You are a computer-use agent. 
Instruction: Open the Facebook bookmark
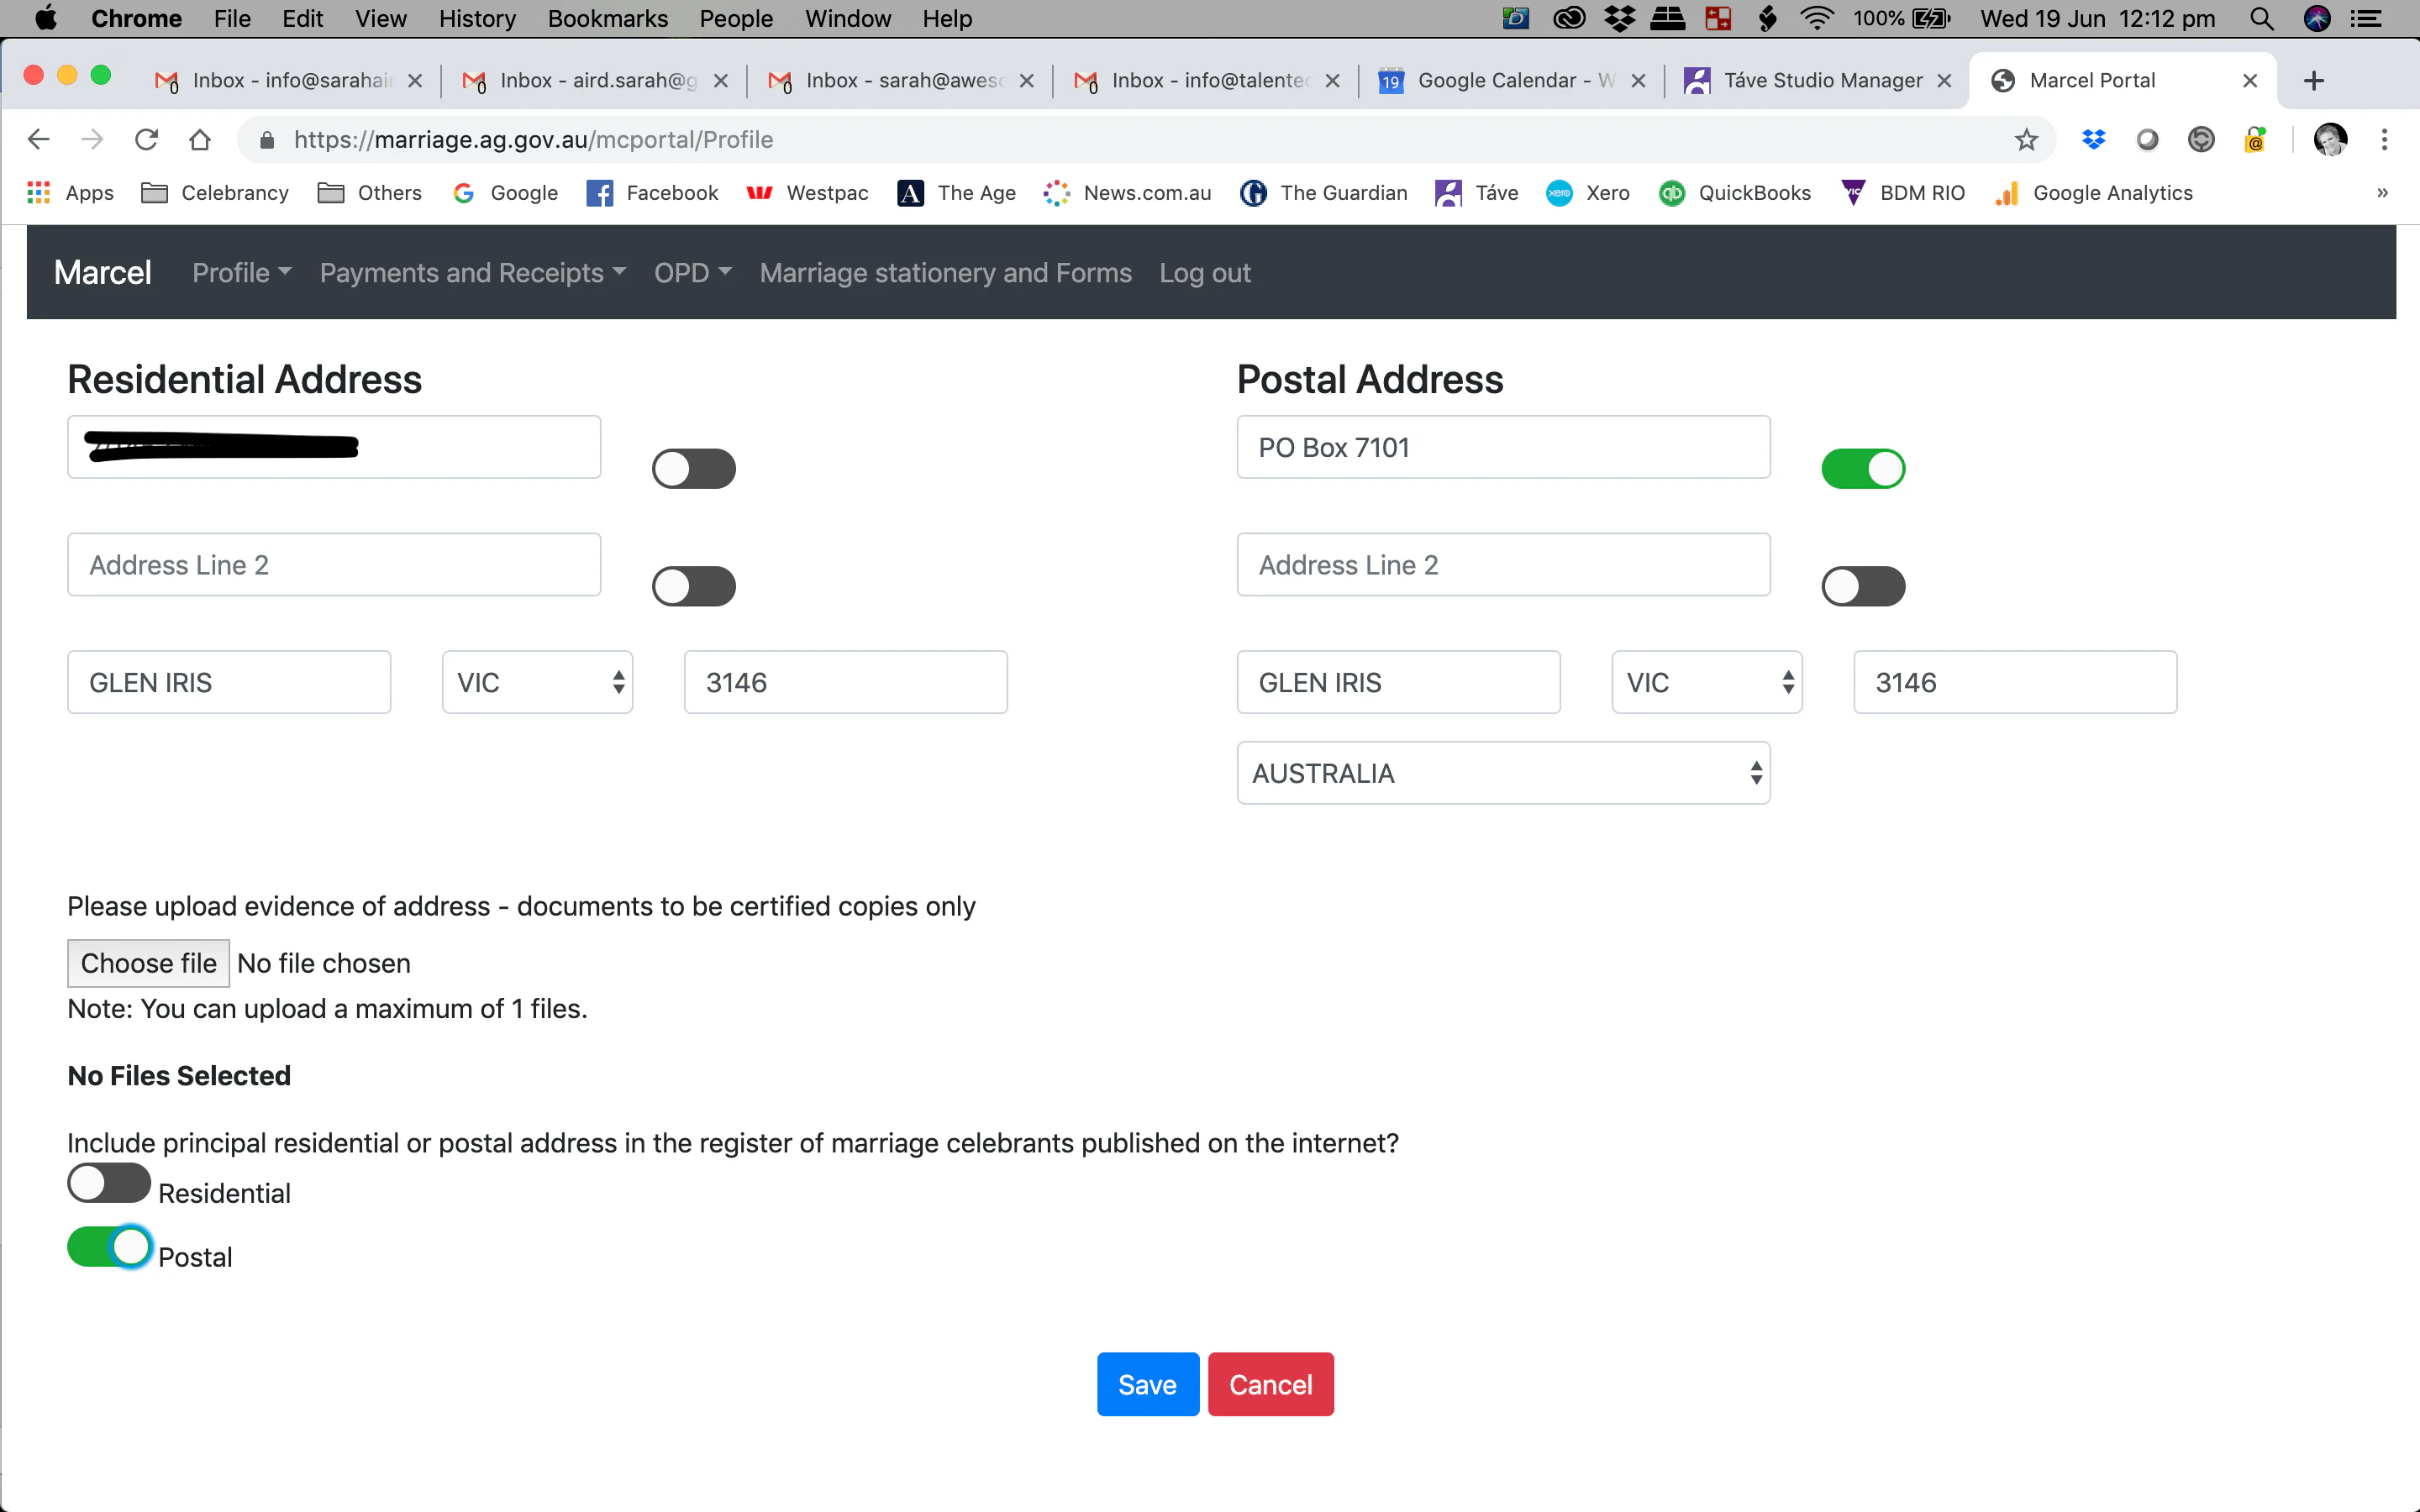point(652,193)
